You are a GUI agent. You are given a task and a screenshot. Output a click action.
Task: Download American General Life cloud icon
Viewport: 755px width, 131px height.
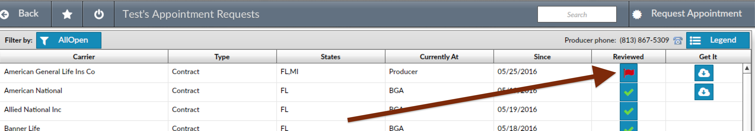pyautogui.click(x=704, y=73)
